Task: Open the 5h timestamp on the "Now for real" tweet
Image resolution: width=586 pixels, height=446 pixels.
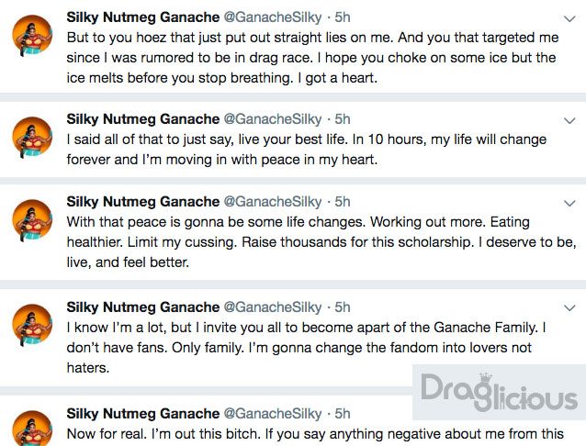Action: (x=343, y=414)
